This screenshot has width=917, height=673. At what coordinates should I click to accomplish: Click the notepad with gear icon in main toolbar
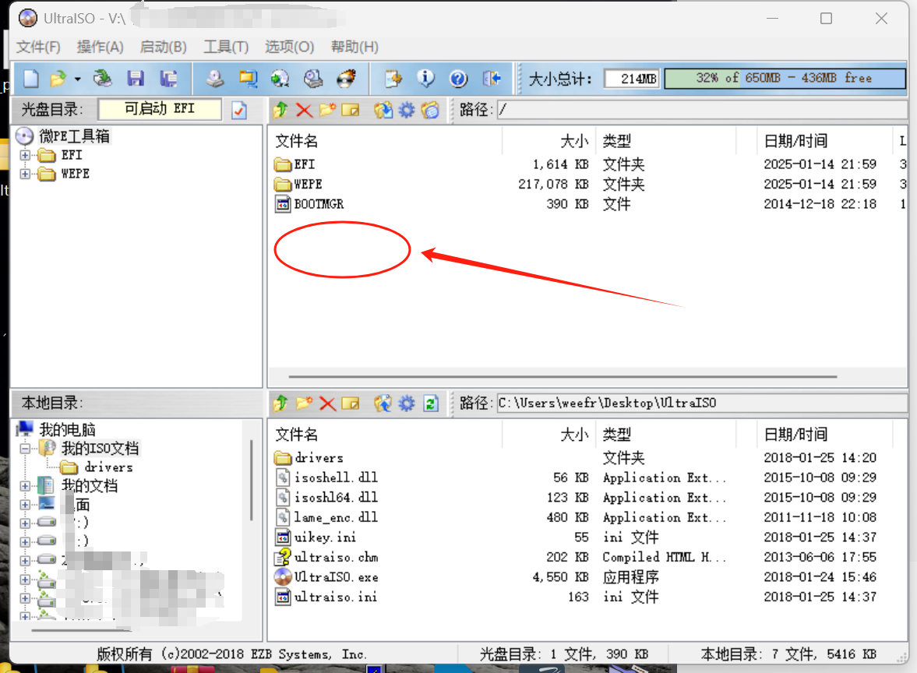[393, 79]
